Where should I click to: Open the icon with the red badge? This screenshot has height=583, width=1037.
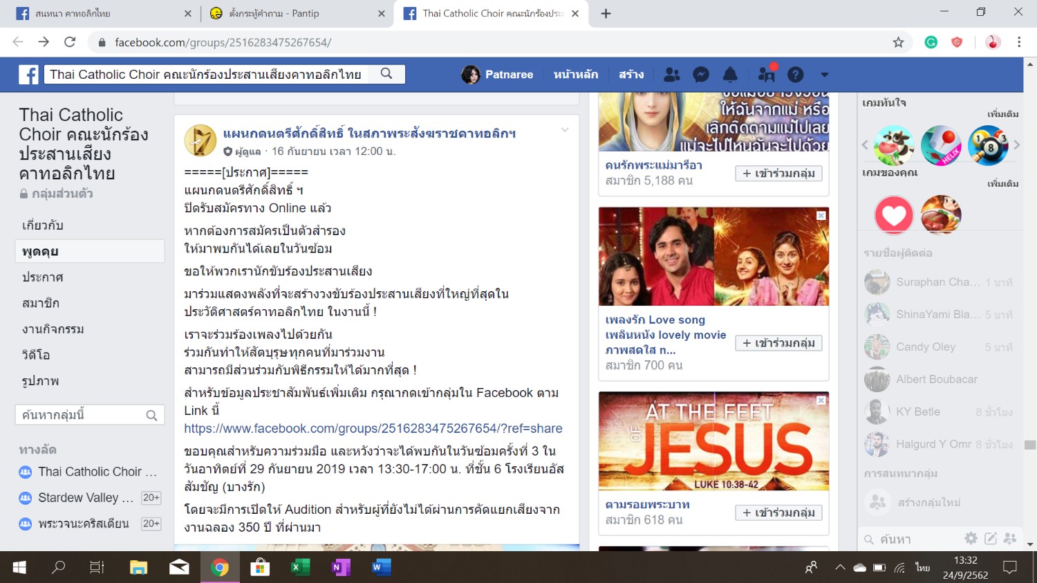click(x=767, y=73)
